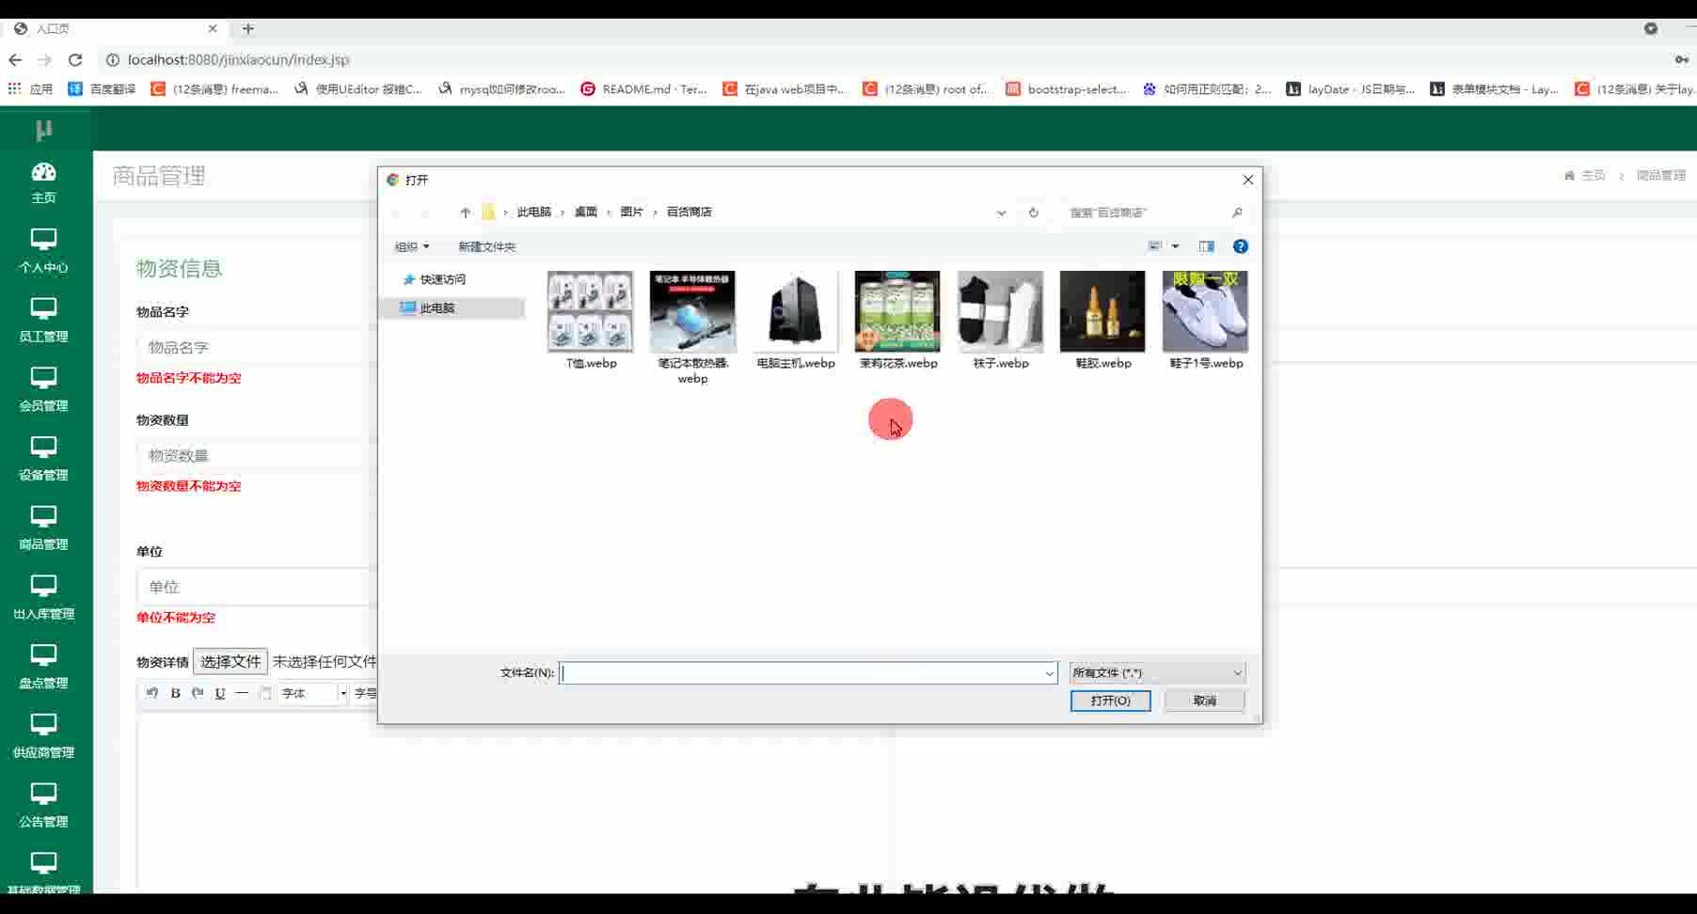The height and width of the screenshot is (914, 1697).
Task: Toggle underline in the rich text editor
Action: (x=220, y=693)
